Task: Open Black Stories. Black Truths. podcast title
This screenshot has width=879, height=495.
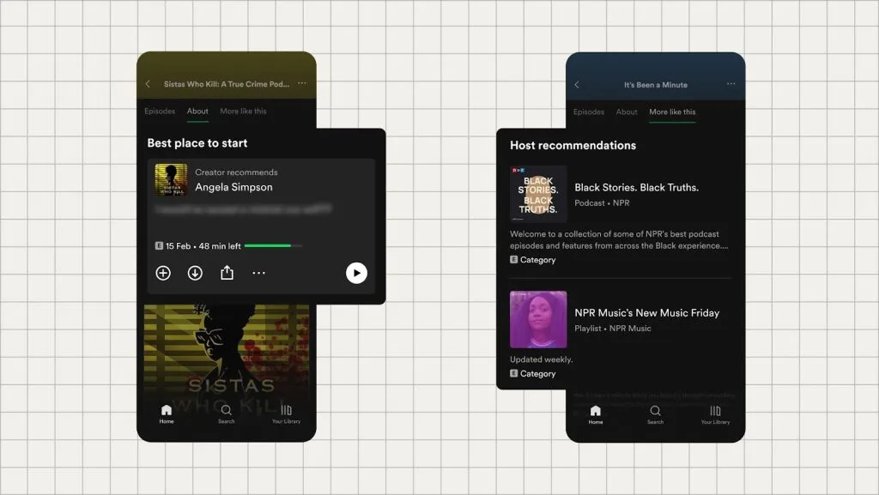Action: coord(636,188)
